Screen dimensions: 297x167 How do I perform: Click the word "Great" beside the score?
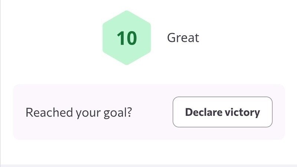point(183,38)
